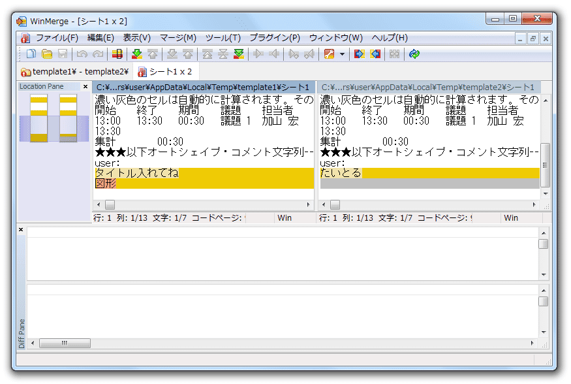The image size is (571, 384).
Task: Click the Save floppy disk icon
Action: tap(63, 54)
